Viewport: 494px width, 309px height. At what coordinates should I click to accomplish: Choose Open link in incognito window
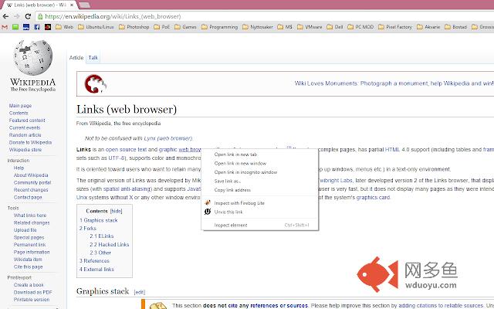point(259,172)
